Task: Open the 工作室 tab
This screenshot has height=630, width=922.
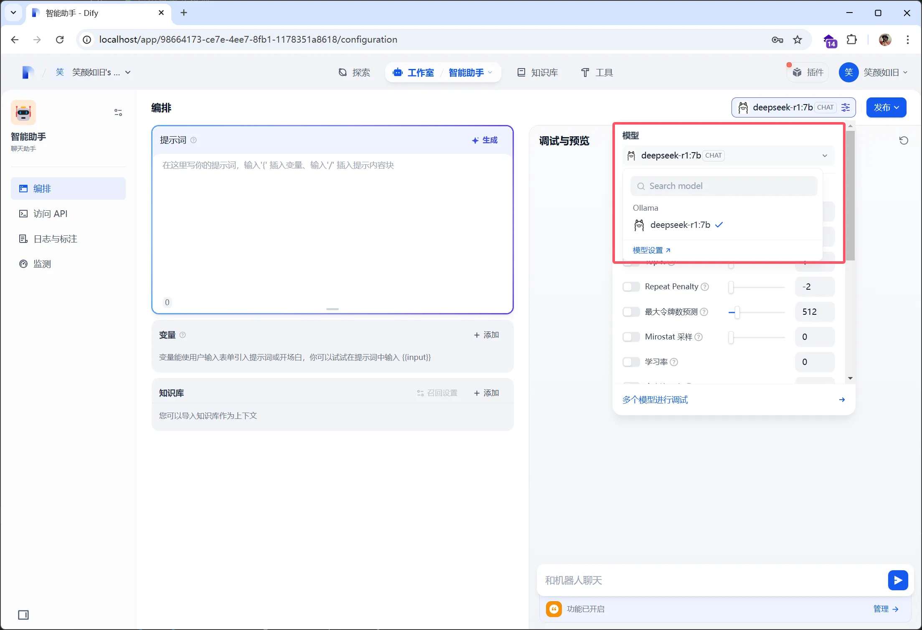Action: click(x=414, y=73)
